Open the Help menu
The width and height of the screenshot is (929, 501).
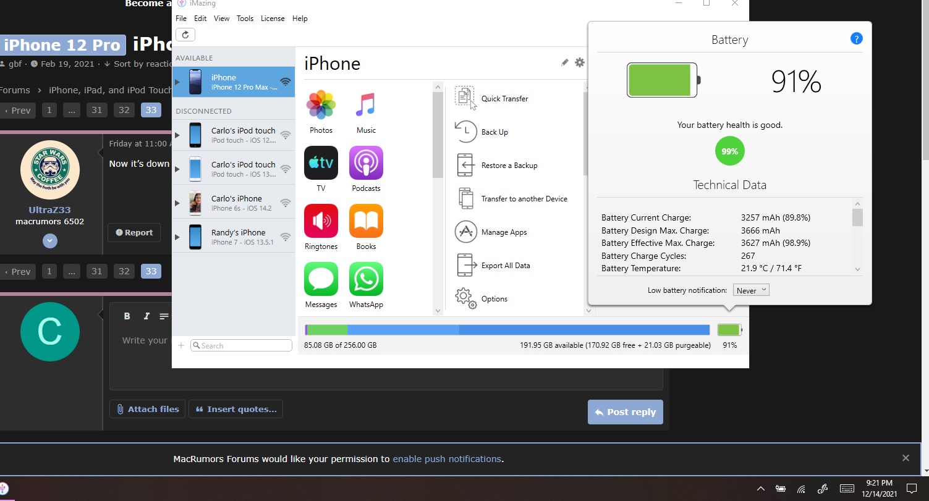300,19
